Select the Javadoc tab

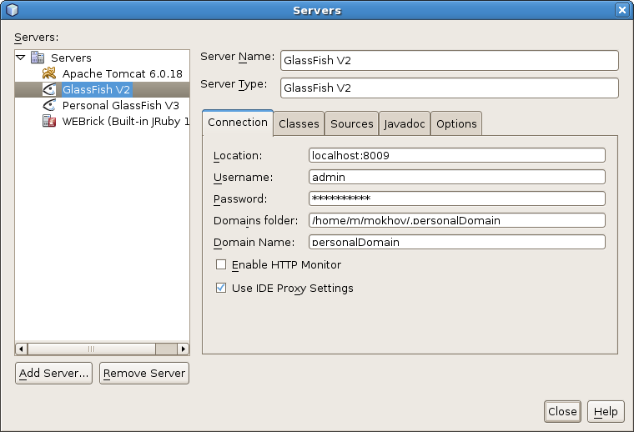[405, 123]
